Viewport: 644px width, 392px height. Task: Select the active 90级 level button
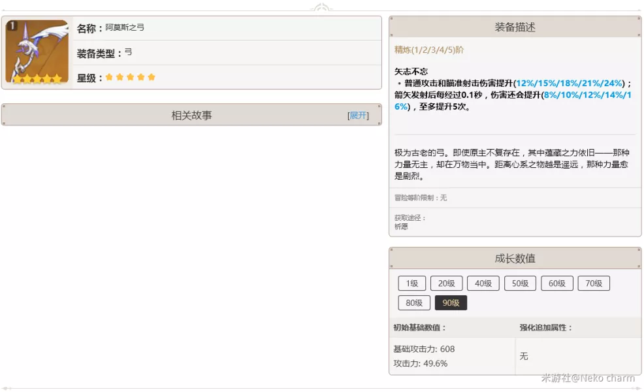(451, 303)
